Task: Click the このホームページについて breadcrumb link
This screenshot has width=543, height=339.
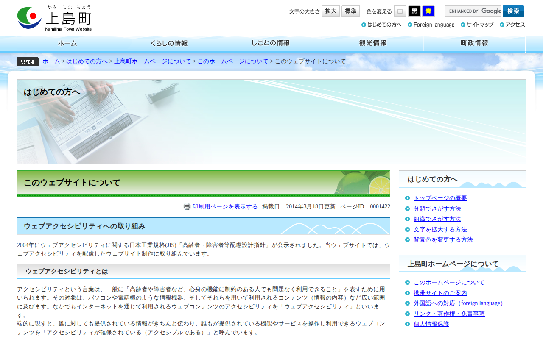Action: (233, 61)
